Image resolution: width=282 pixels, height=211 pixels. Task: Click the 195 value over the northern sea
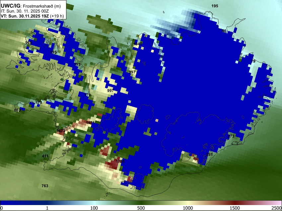[215, 6]
